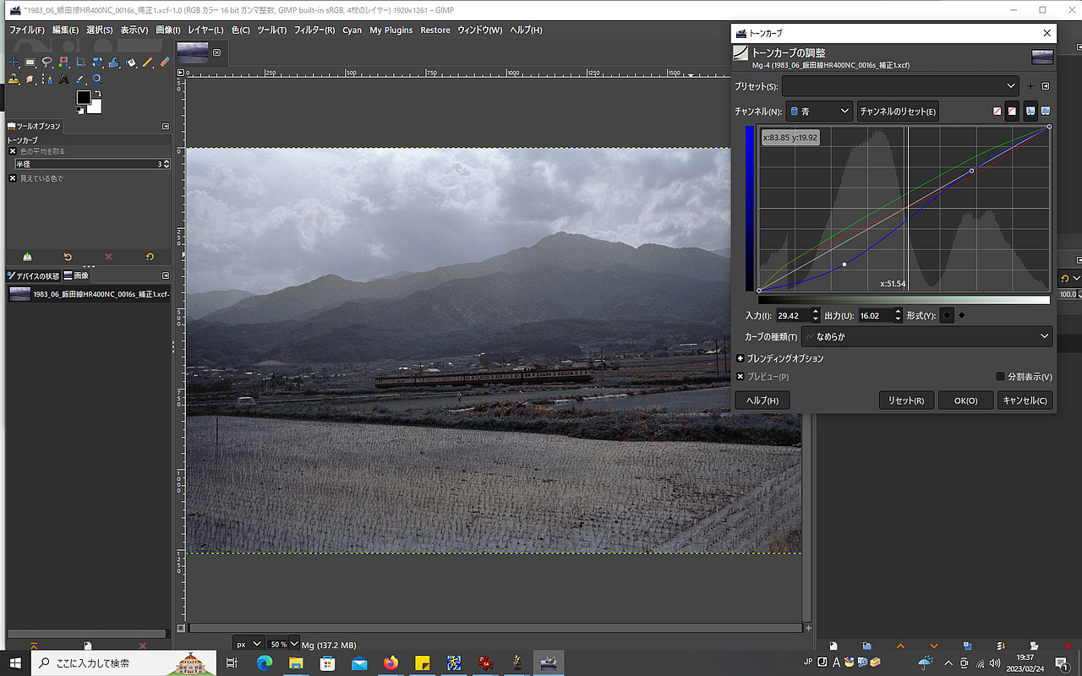
Task: Toggle the プレビュー checkbox
Action: [741, 377]
